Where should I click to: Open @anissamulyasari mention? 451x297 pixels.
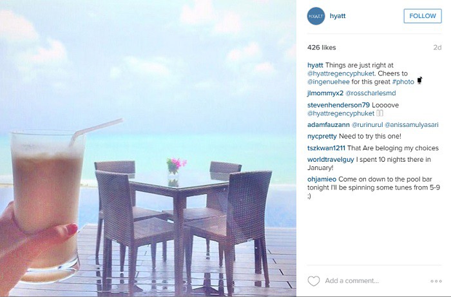click(x=411, y=125)
